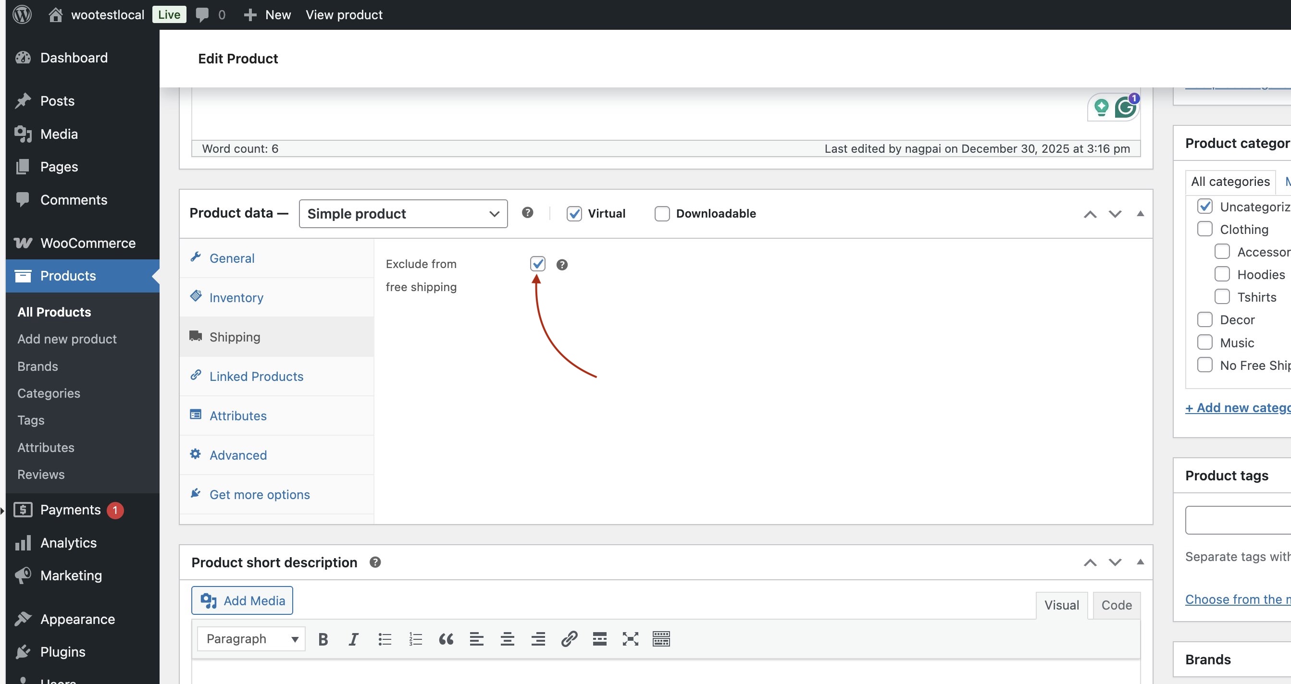
Task: Open the Grammarly icon in editor
Action: tap(1126, 107)
